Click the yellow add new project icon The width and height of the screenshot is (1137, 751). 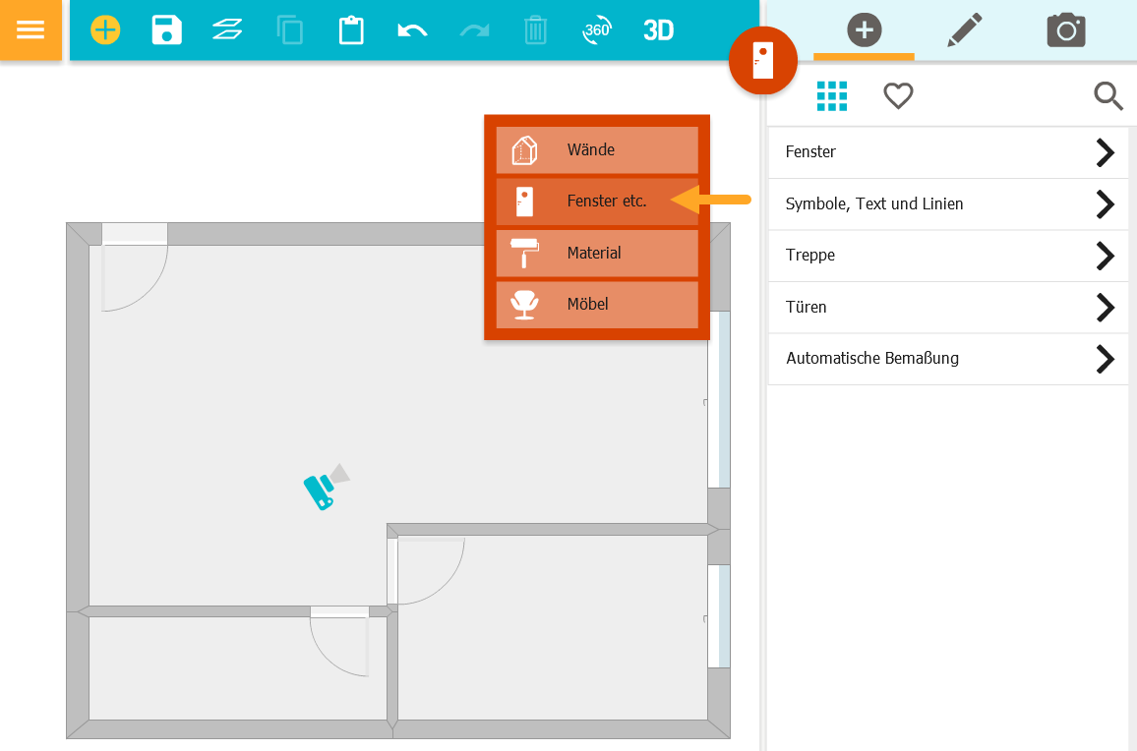click(x=105, y=29)
